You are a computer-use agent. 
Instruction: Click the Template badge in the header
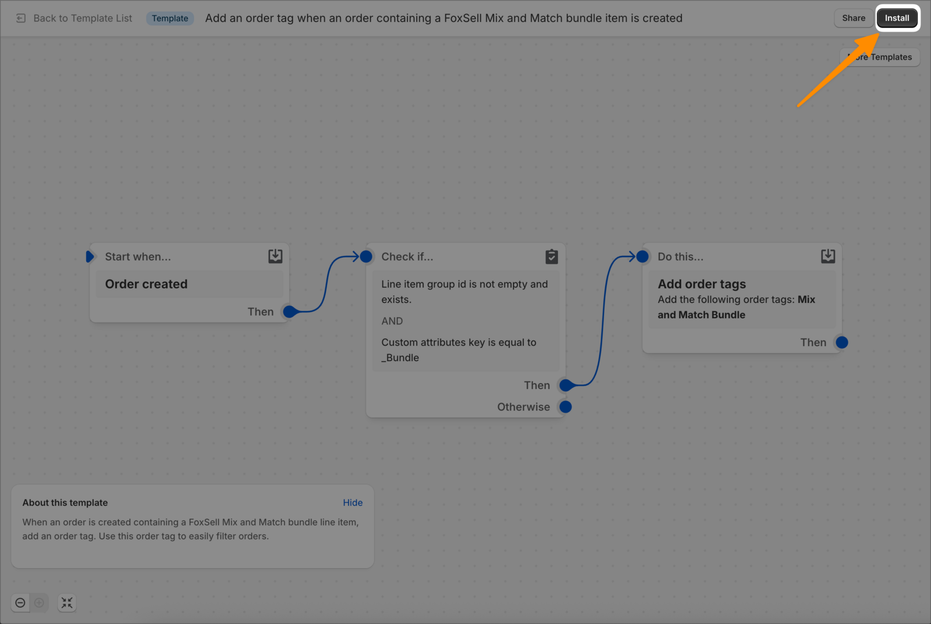coord(170,18)
